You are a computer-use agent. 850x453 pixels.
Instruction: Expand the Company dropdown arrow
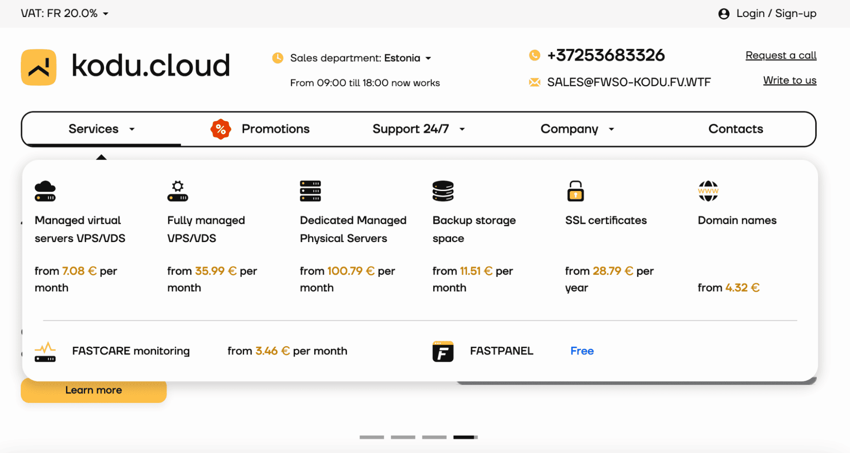[611, 129]
